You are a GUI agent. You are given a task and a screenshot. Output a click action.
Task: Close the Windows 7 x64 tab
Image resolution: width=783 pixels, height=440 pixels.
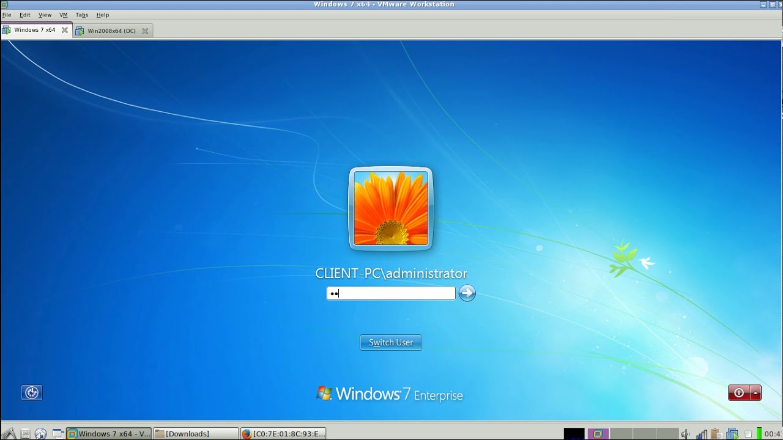(65, 30)
